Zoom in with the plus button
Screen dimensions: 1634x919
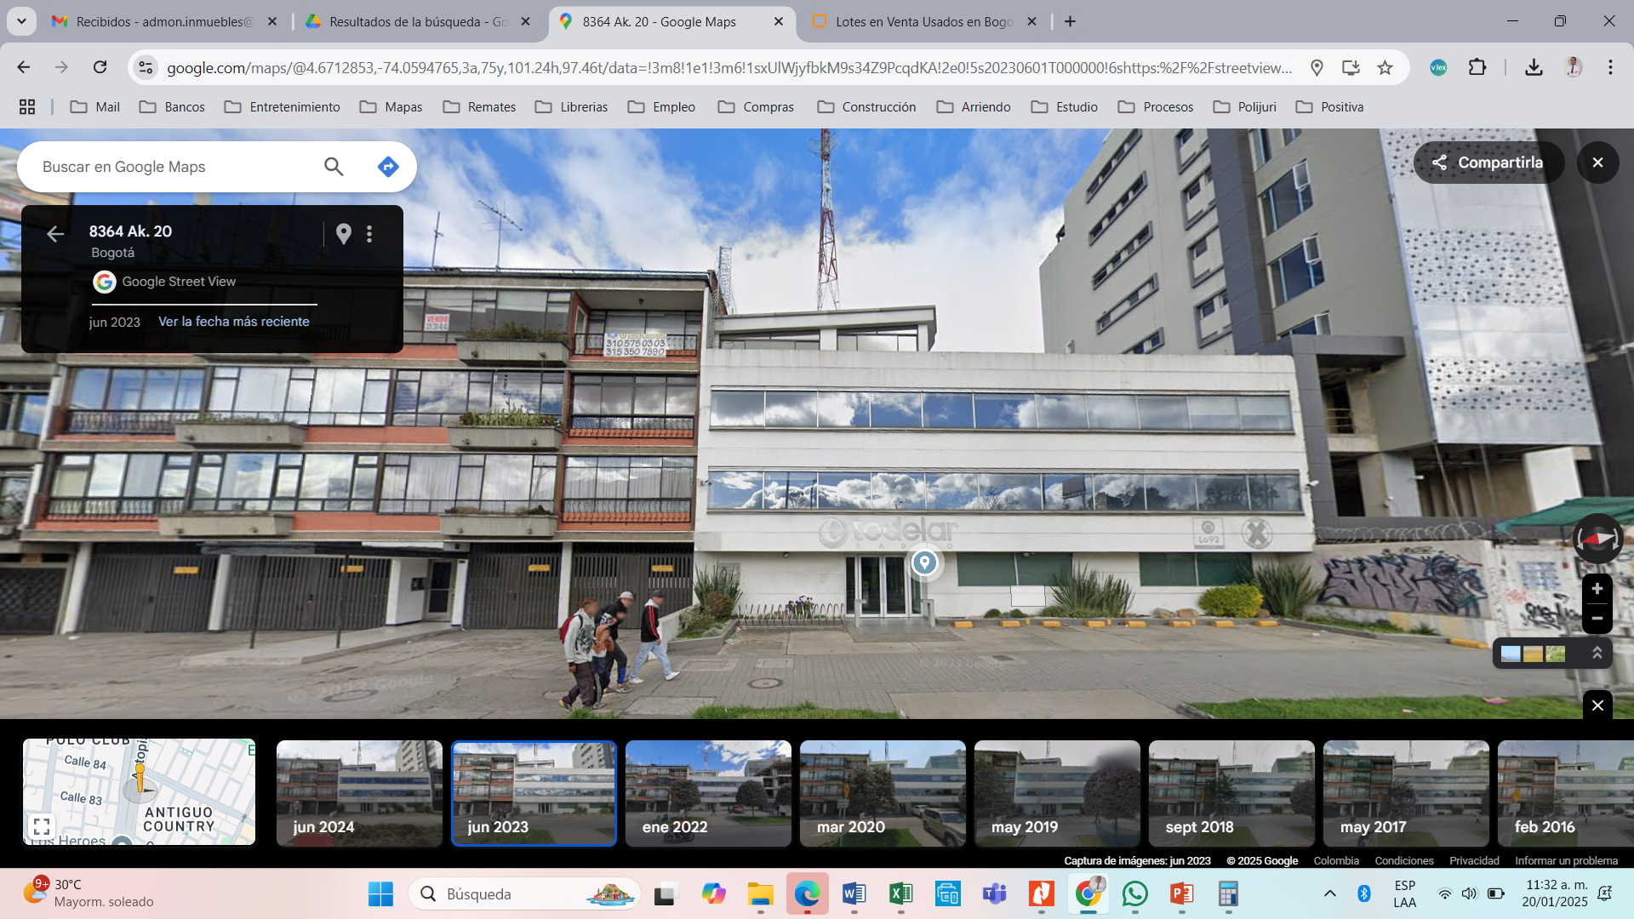point(1597,589)
